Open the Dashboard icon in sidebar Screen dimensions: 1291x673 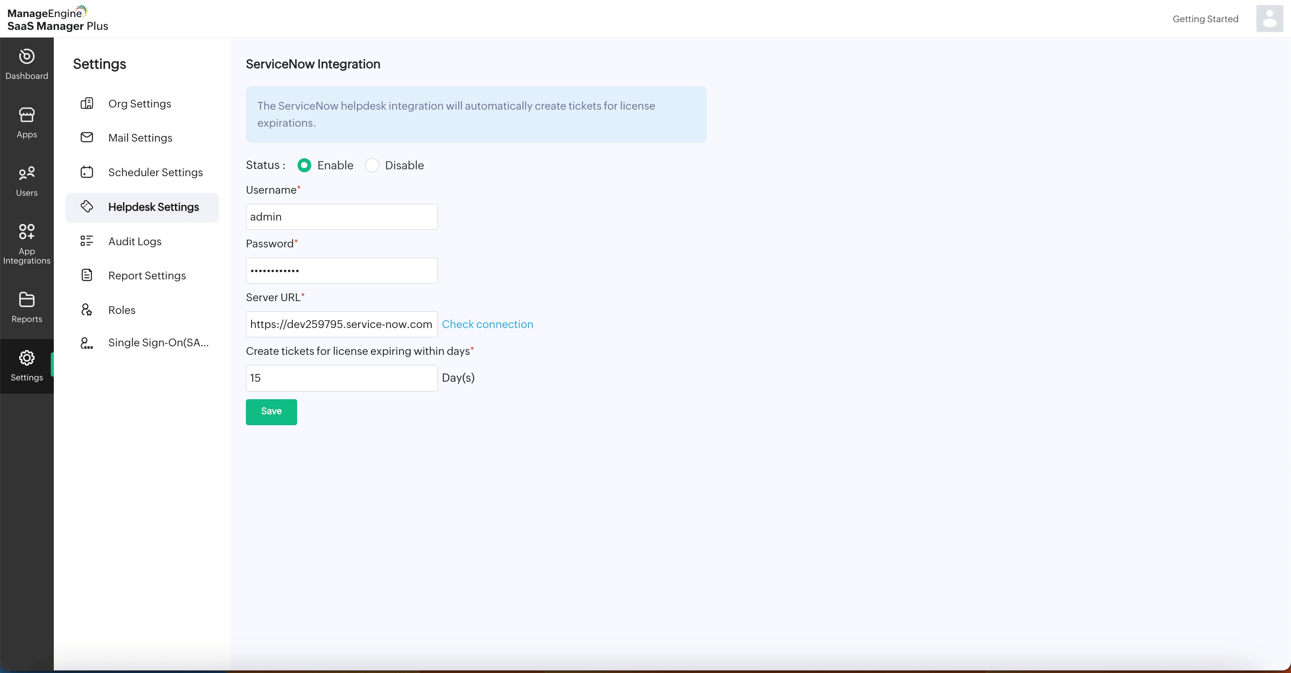coord(26,56)
